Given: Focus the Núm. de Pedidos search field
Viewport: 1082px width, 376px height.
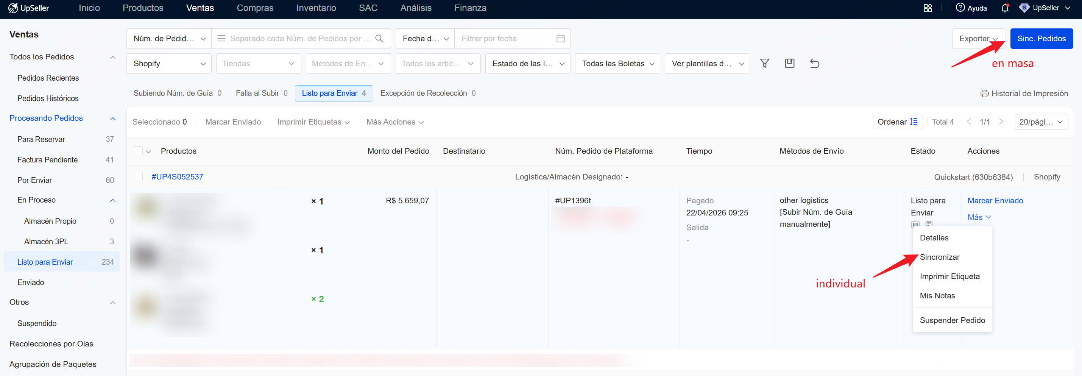Looking at the screenshot, I should point(300,39).
